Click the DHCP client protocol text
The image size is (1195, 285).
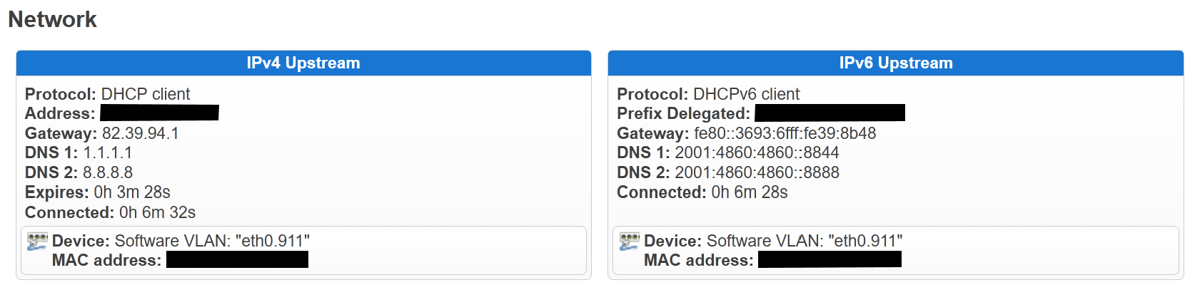coord(146,94)
